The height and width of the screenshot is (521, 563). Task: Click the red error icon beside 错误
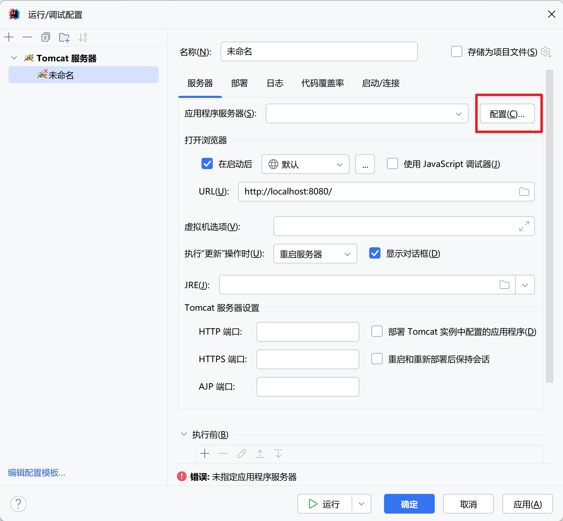pos(182,476)
